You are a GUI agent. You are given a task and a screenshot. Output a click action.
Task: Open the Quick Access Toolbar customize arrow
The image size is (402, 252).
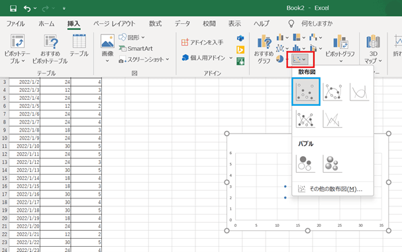pos(64,9)
